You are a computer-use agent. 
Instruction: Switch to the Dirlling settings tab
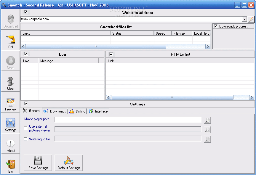coord(77,111)
